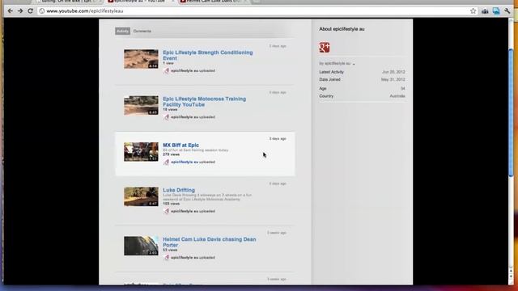The width and height of the screenshot is (518, 291).
Task: Click the Age value '34'
Action: 403,88
